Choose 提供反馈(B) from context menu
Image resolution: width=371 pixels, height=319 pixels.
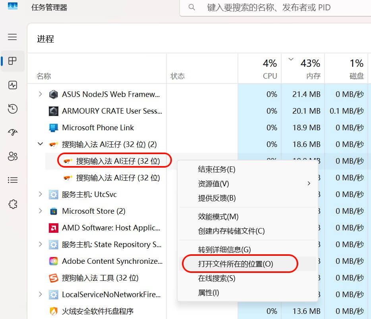(x=247, y=198)
